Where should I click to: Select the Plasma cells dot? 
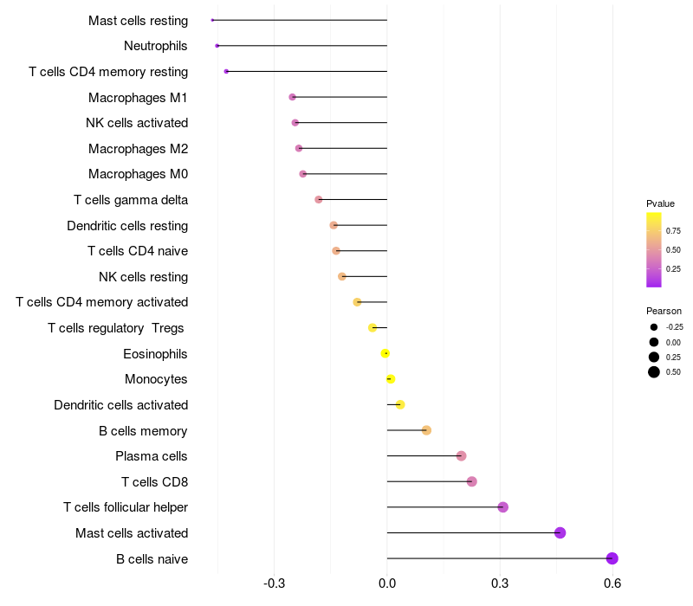(x=461, y=456)
